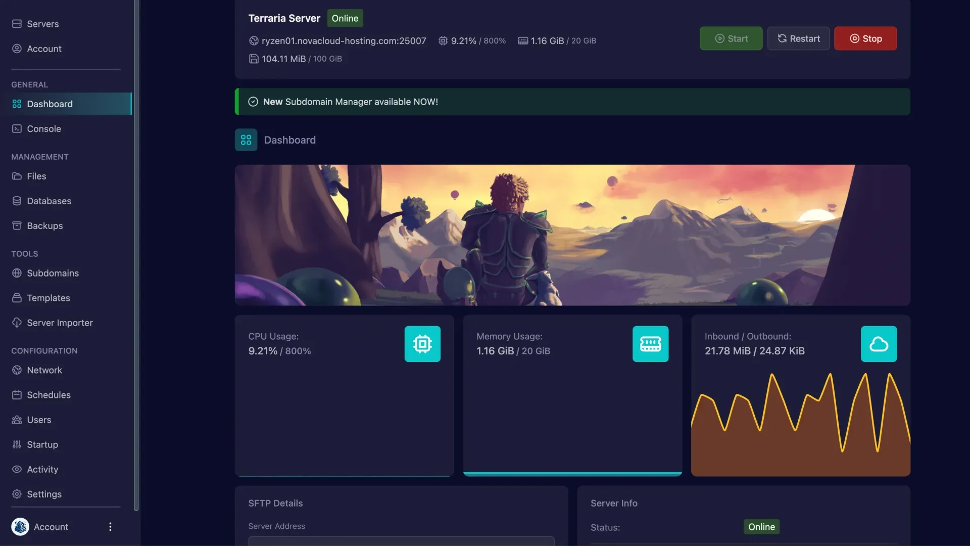The width and height of the screenshot is (970, 546).
Task: Open the Console page
Action: (66, 128)
